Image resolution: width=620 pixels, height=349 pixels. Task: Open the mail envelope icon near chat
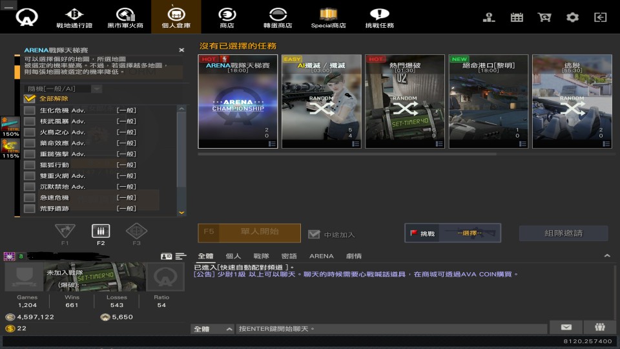click(566, 328)
